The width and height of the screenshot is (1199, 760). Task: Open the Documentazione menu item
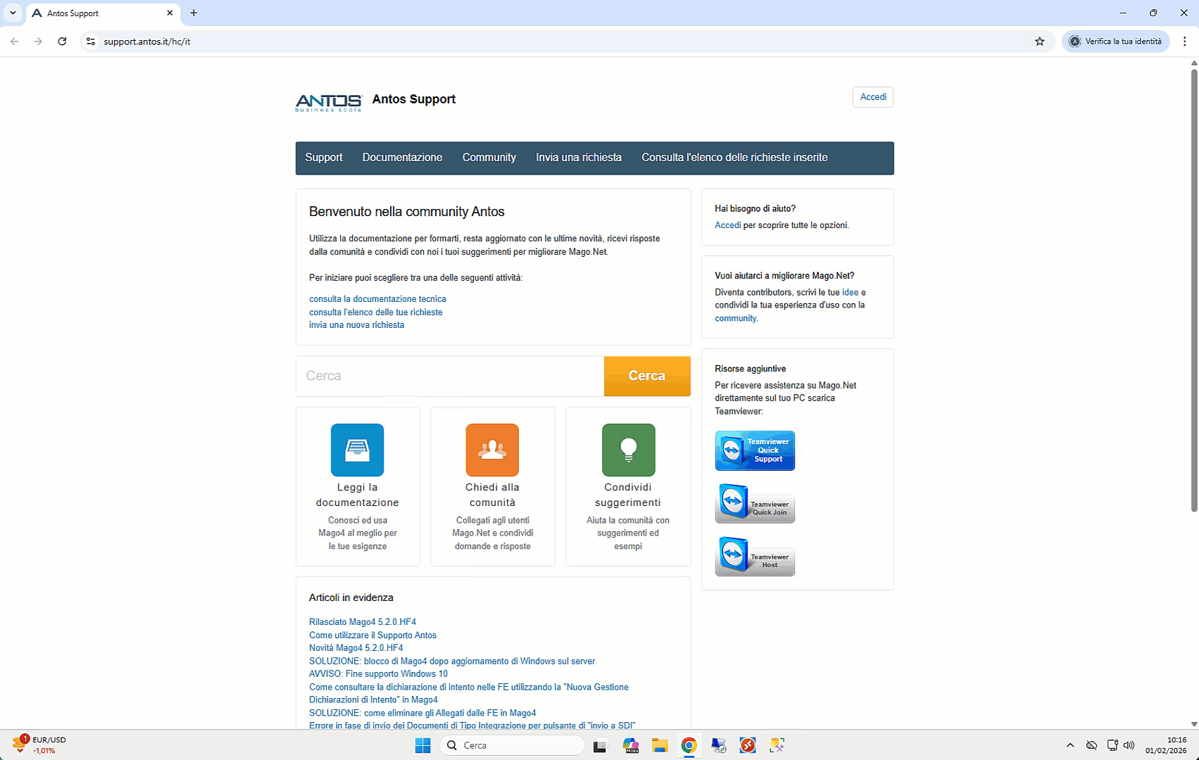click(402, 158)
